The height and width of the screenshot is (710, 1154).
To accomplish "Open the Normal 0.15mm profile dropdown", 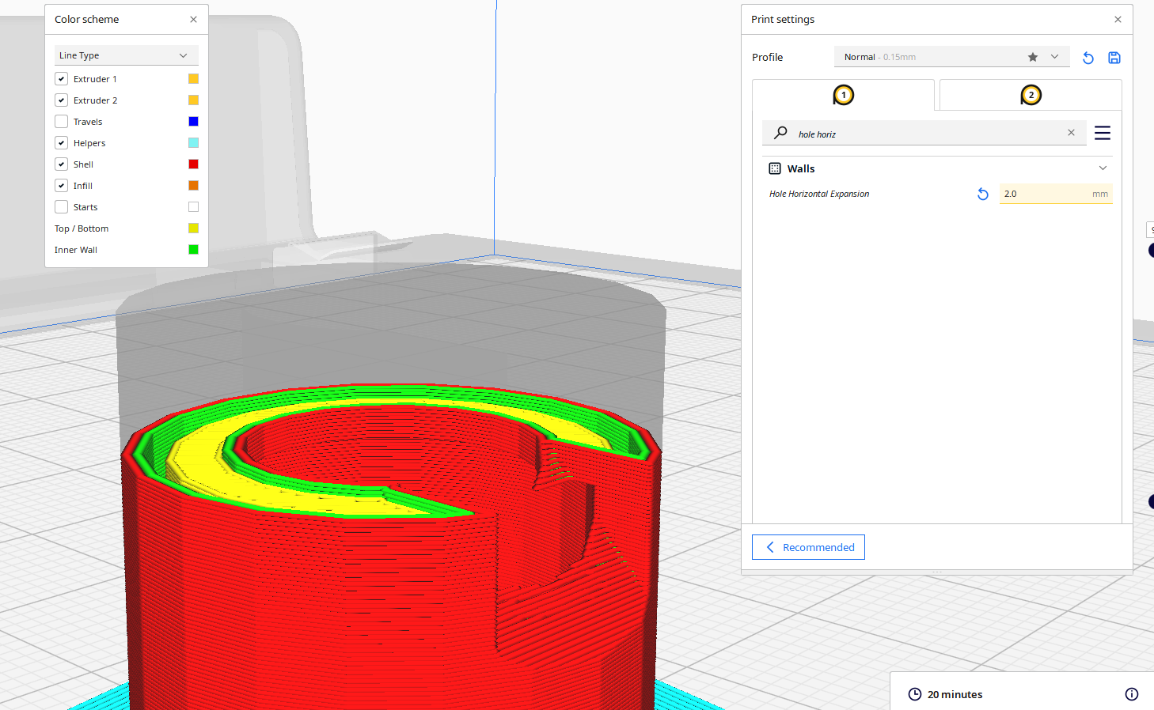I will [x=951, y=57].
